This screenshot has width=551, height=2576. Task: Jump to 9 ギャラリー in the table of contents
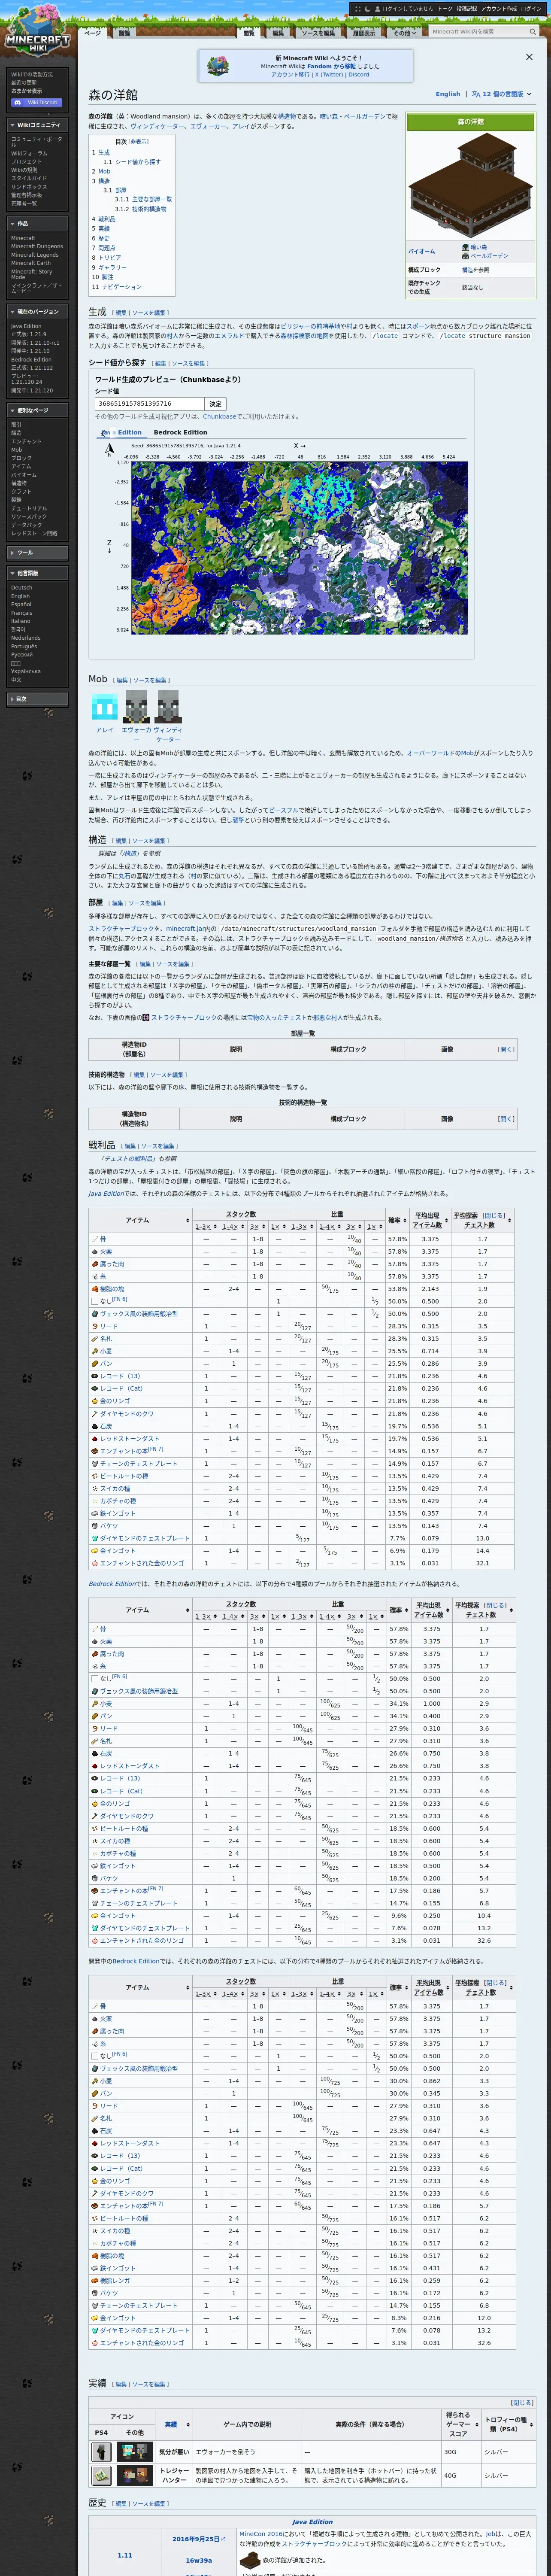point(109,267)
